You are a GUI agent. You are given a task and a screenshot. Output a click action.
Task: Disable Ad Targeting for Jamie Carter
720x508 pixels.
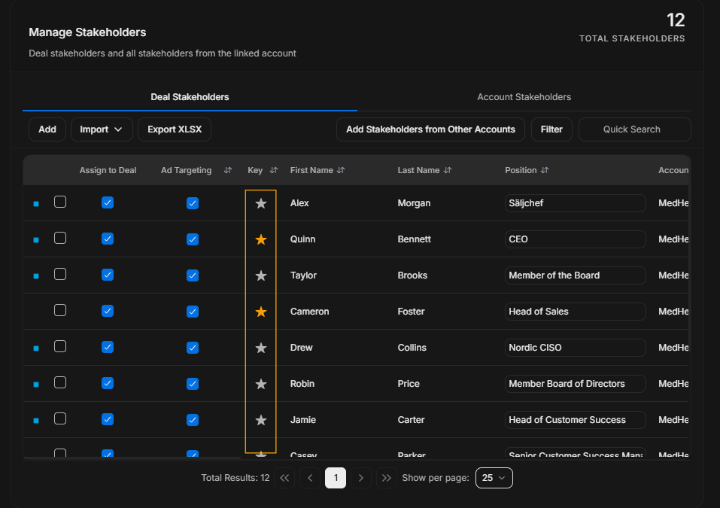click(193, 420)
